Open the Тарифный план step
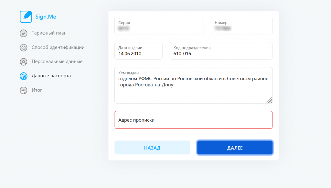This screenshot has height=188, width=331. (49, 33)
